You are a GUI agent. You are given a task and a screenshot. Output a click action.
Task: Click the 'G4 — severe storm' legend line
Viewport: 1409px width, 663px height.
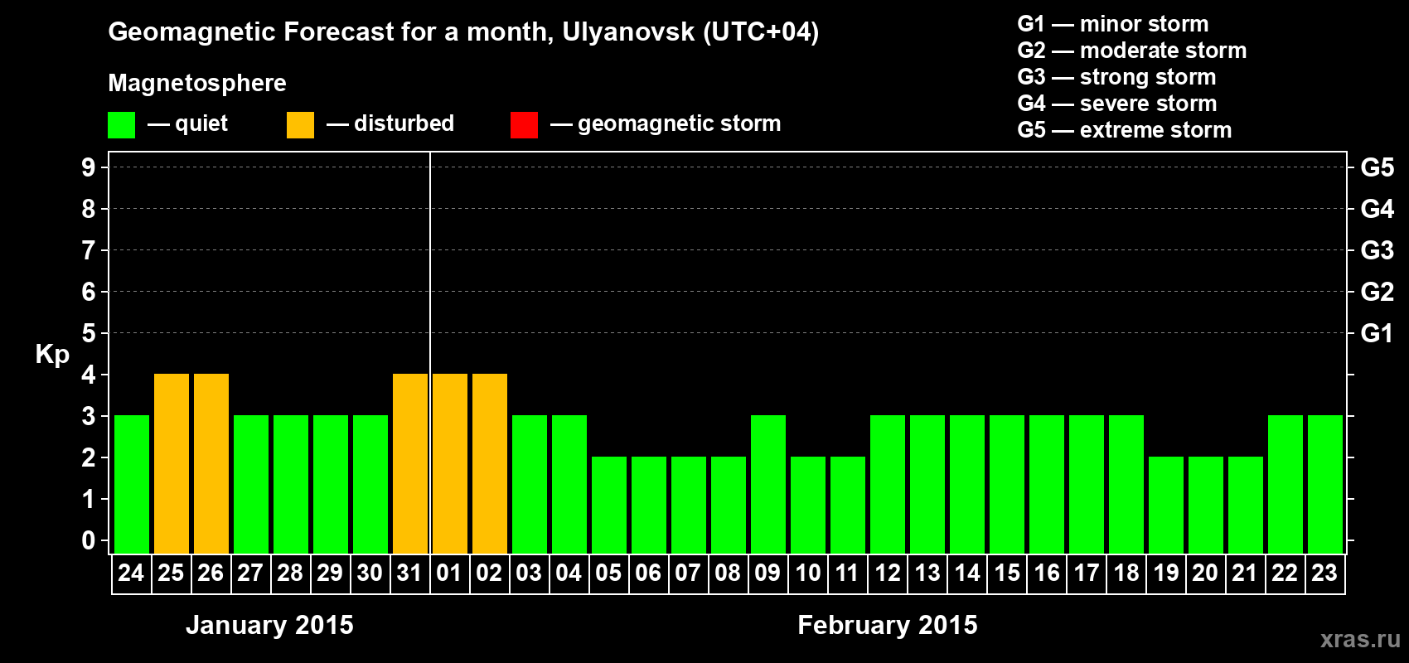coord(1117,104)
